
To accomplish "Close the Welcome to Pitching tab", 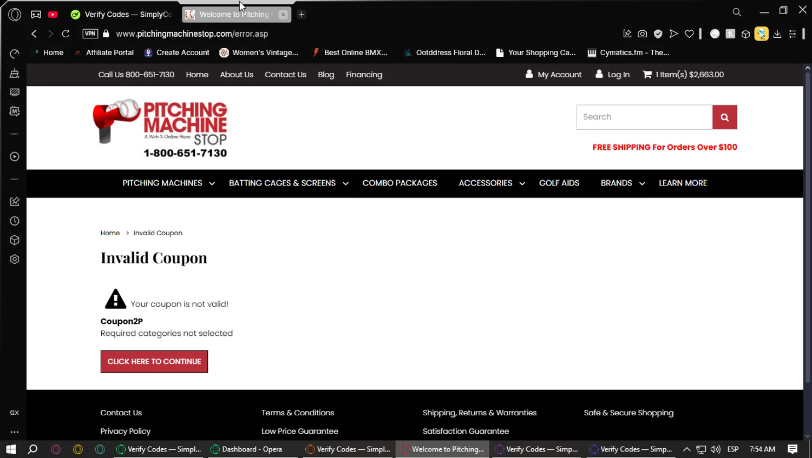I will 283,15.
